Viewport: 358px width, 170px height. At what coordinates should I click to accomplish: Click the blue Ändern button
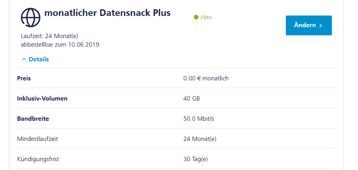click(x=309, y=25)
